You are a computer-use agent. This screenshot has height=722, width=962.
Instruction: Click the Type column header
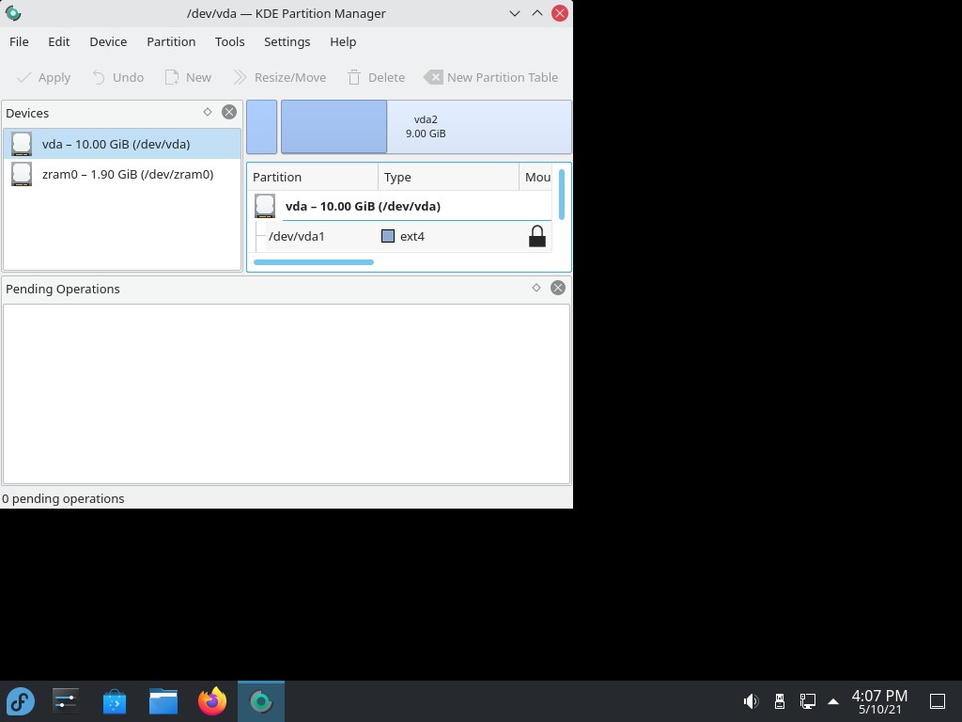point(448,177)
